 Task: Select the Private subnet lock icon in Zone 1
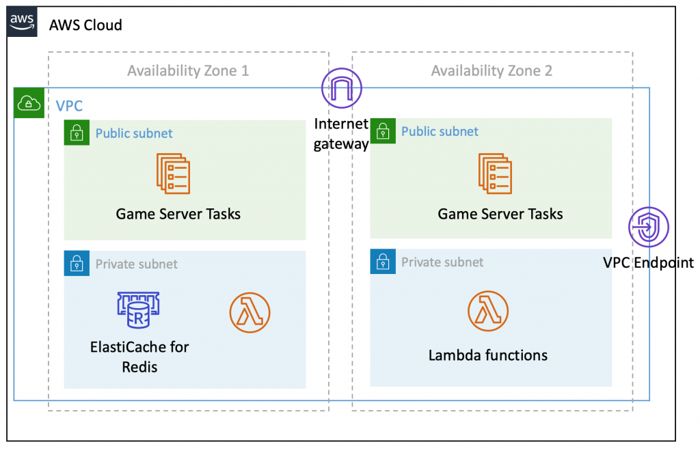[77, 263]
